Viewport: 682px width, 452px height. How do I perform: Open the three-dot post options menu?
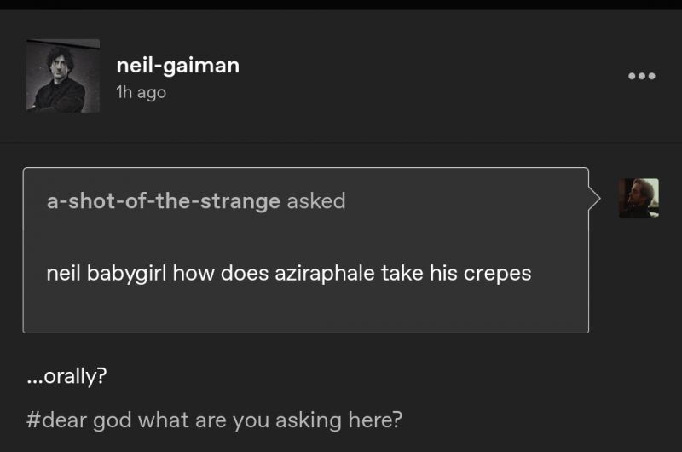[x=642, y=76]
